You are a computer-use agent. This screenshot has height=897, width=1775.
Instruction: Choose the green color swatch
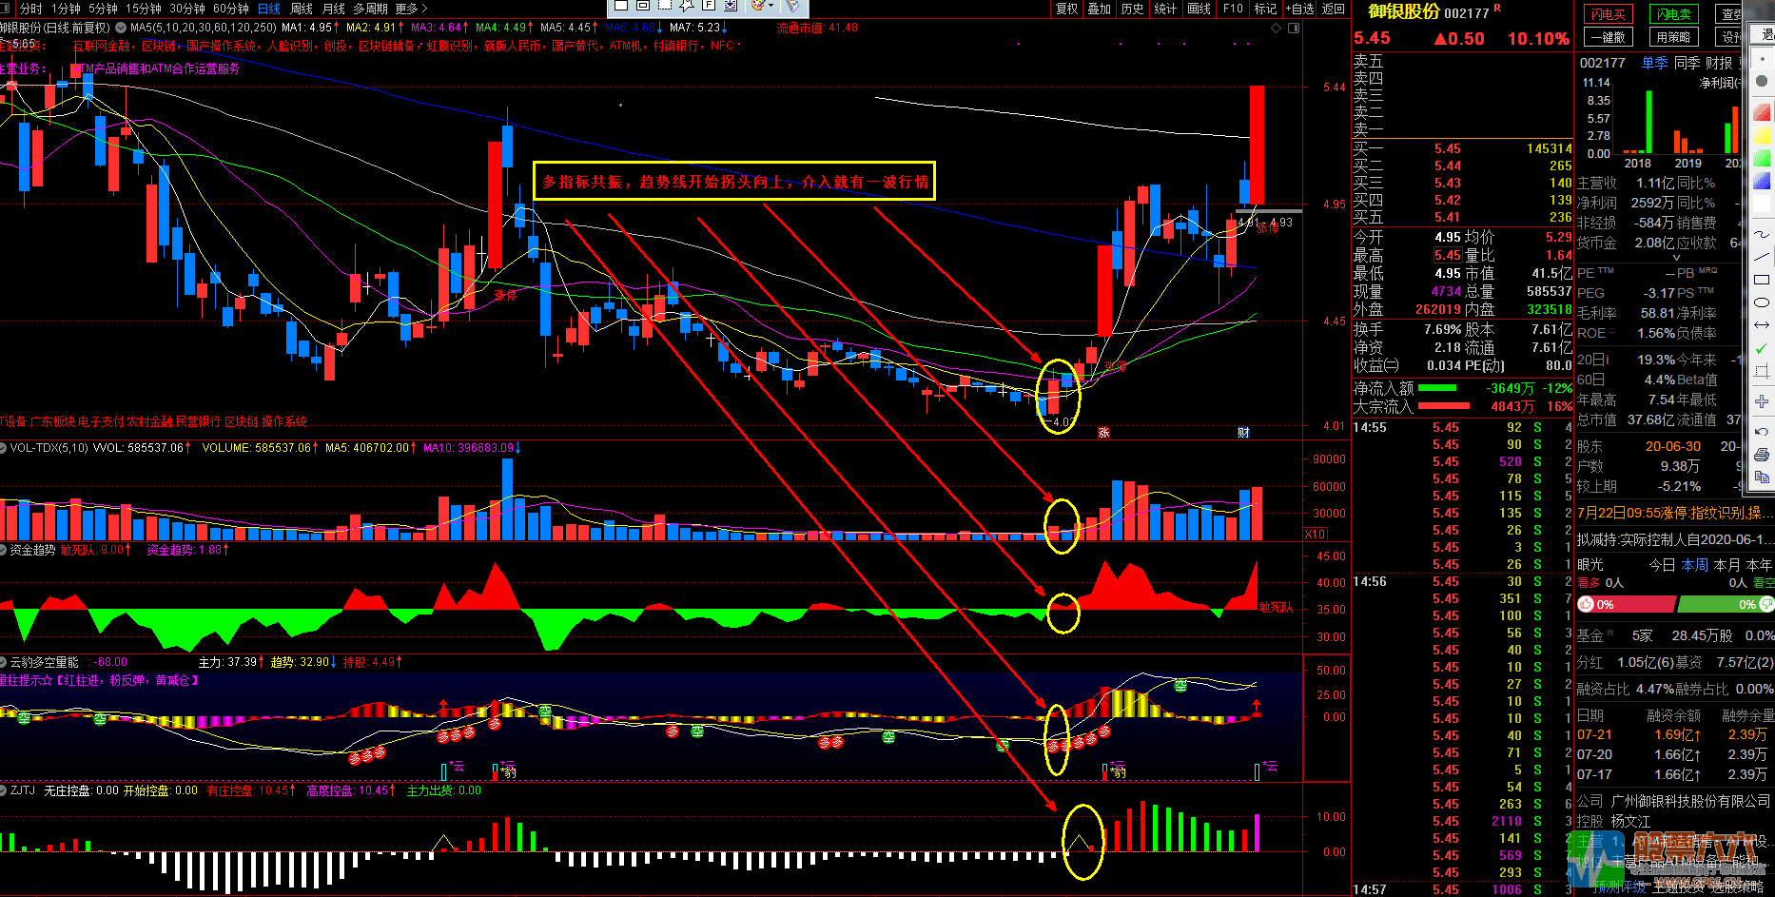click(x=1762, y=158)
